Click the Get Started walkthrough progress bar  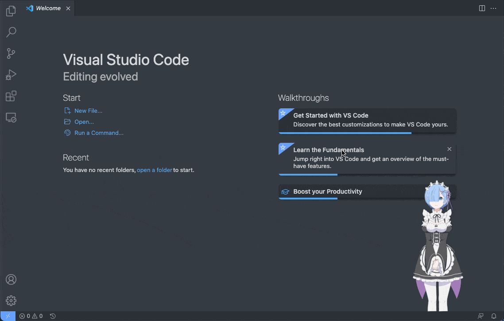[x=345, y=133]
